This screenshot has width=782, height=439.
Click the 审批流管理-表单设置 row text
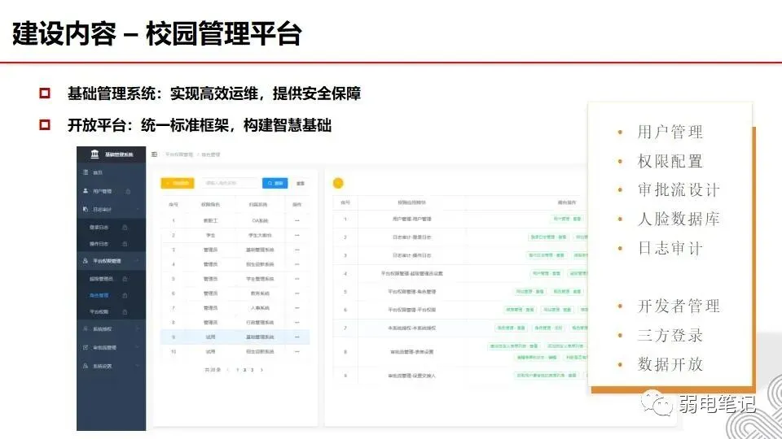pos(412,352)
